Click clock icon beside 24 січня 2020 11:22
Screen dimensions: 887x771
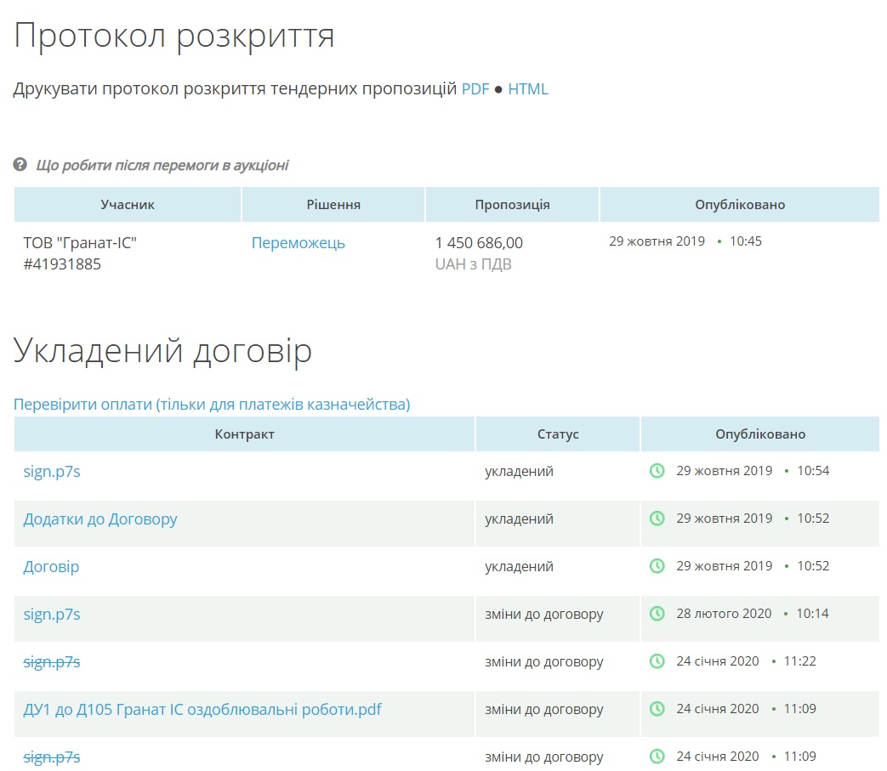pyautogui.click(x=657, y=661)
